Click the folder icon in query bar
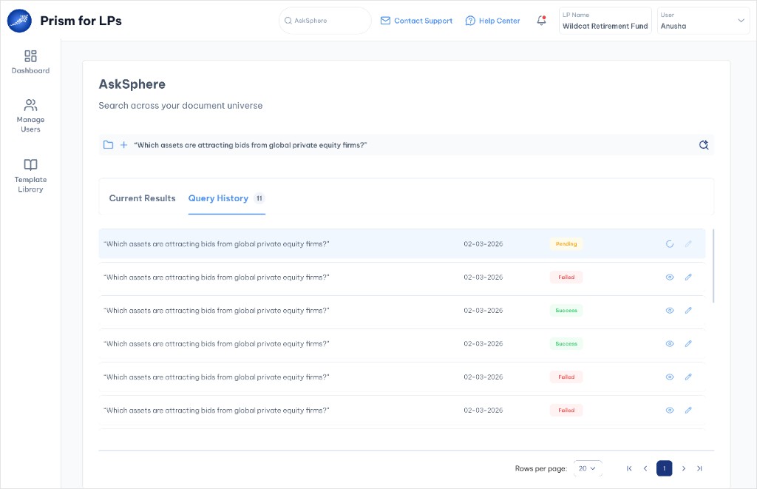757x489 pixels. coord(108,145)
